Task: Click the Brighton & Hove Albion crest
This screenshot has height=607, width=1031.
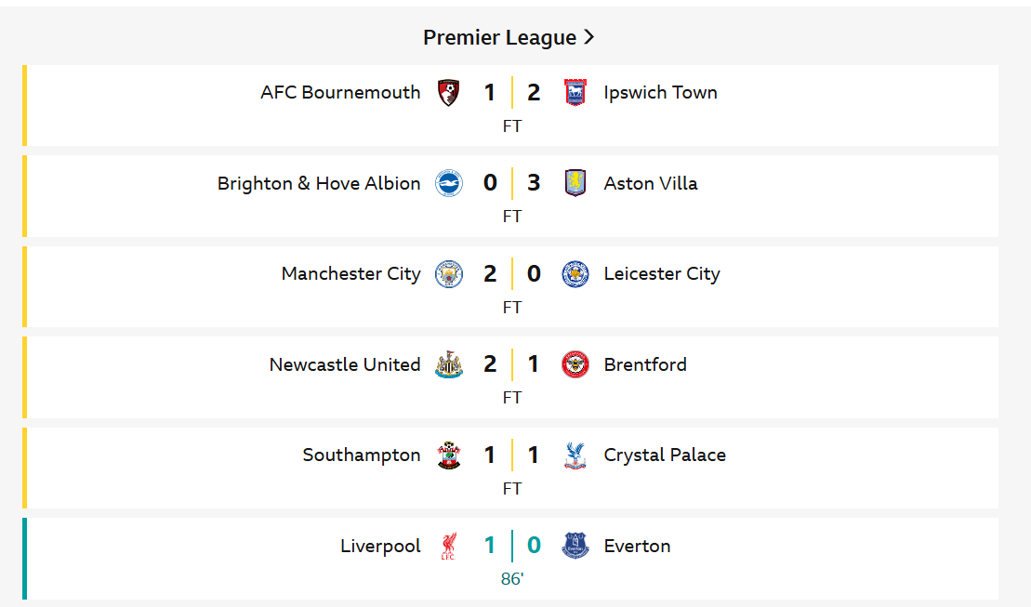Action: pyautogui.click(x=449, y=183)
